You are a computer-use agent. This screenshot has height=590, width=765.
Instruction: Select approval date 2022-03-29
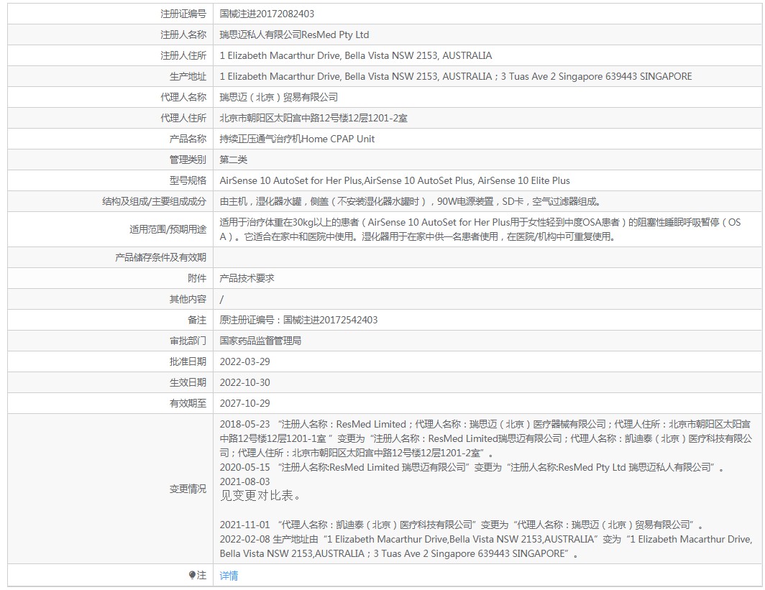(x=244, y=361)
